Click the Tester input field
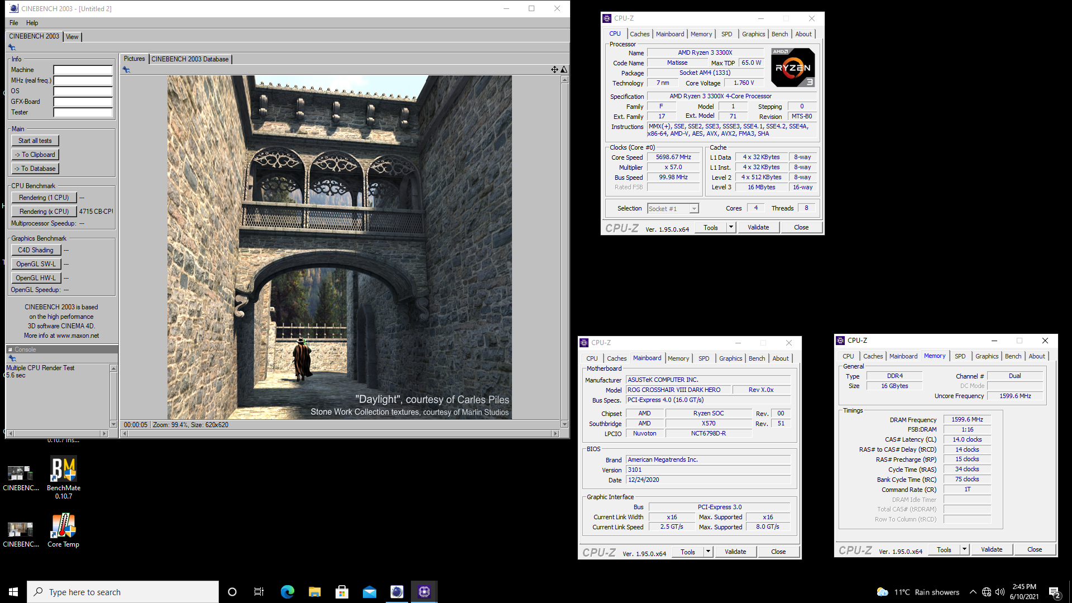 point(83,112)
